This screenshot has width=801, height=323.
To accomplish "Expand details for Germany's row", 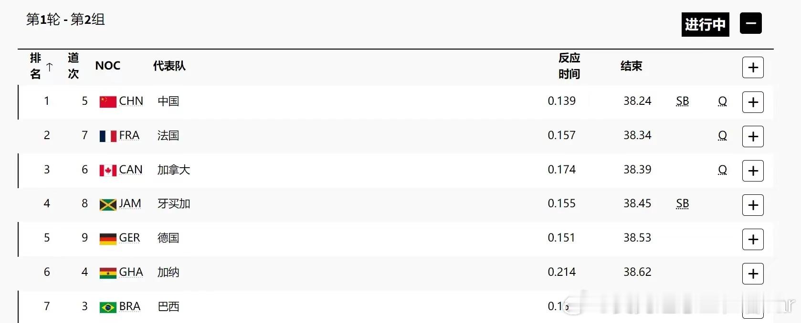I will coord(753,239).
